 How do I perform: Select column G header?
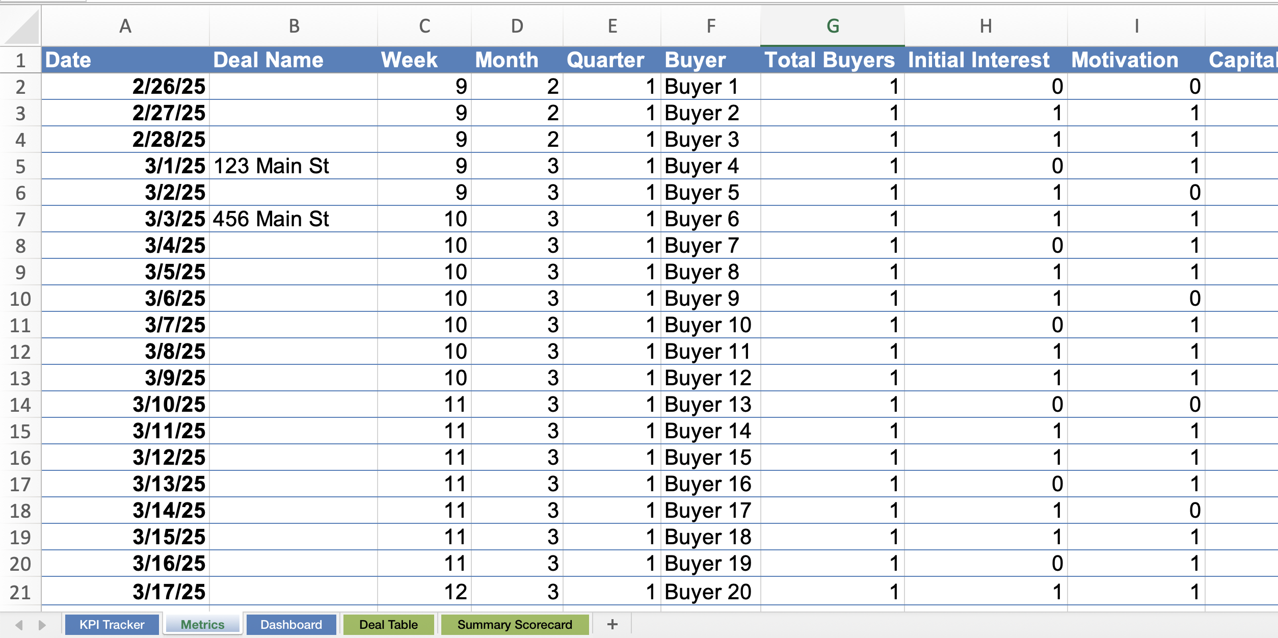click(x=833, y=26)
